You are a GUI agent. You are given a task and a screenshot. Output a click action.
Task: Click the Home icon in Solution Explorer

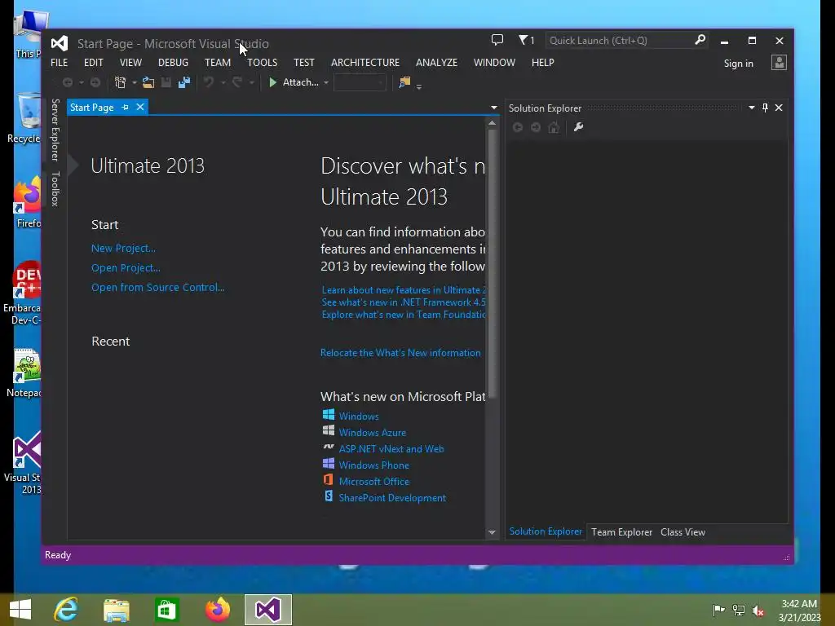554,127
